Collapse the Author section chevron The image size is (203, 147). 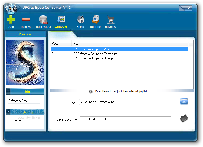click(8, 112)
